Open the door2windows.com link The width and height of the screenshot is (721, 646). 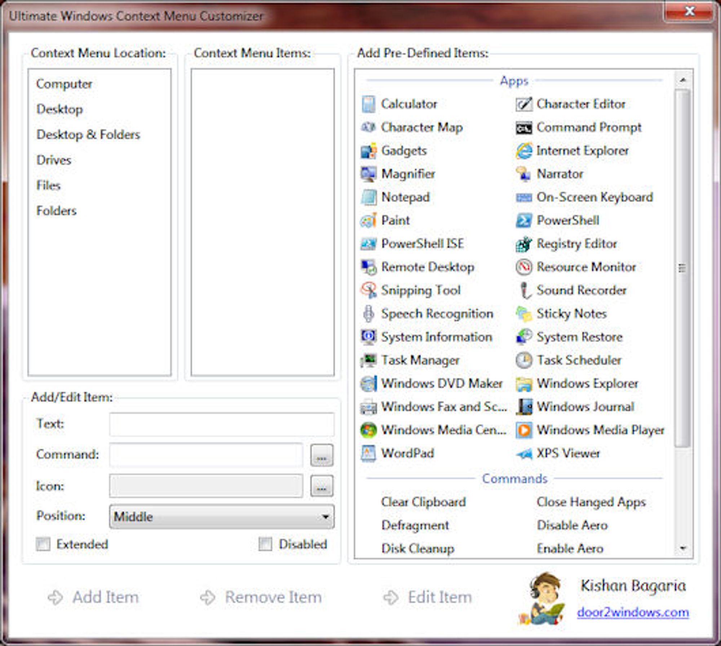pos(633,612)
